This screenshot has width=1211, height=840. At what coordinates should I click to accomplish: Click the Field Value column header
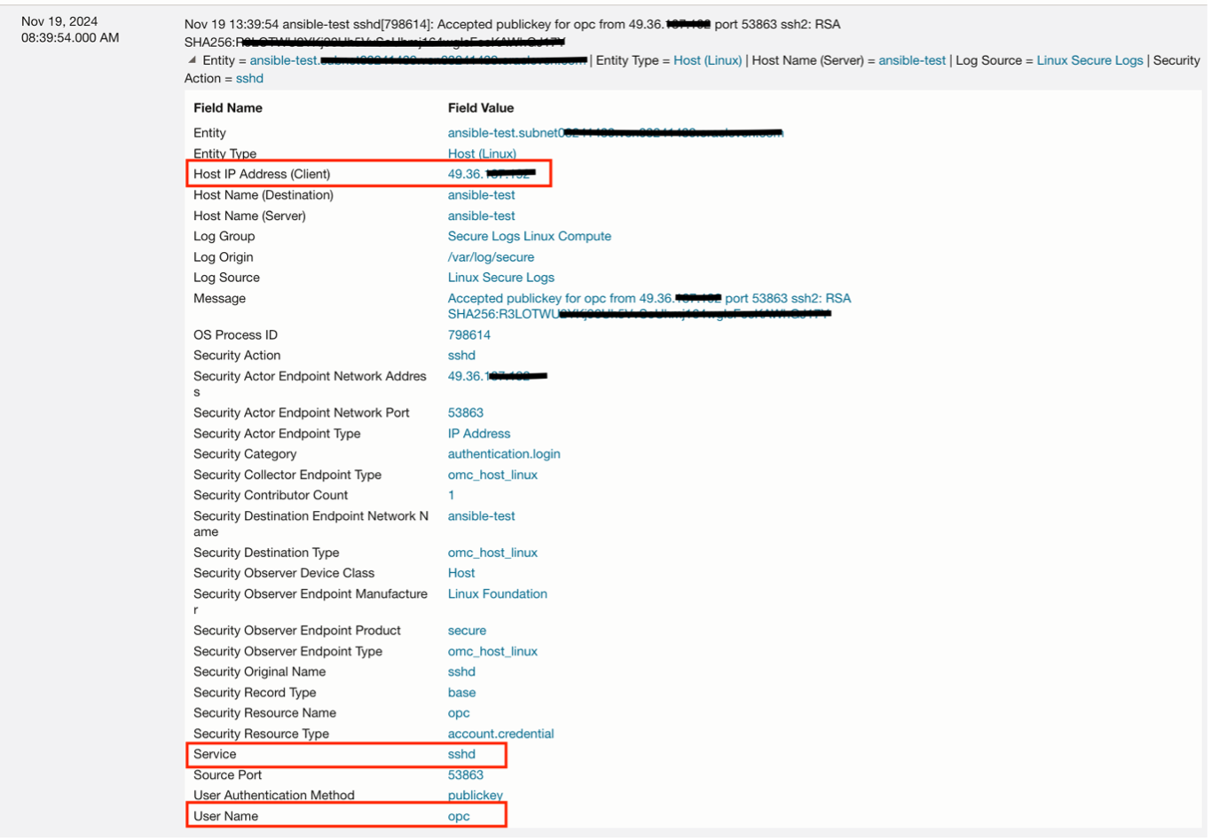(481, 108)
